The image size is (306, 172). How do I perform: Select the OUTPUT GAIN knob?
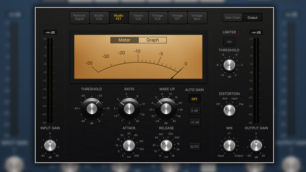point(256,146)
